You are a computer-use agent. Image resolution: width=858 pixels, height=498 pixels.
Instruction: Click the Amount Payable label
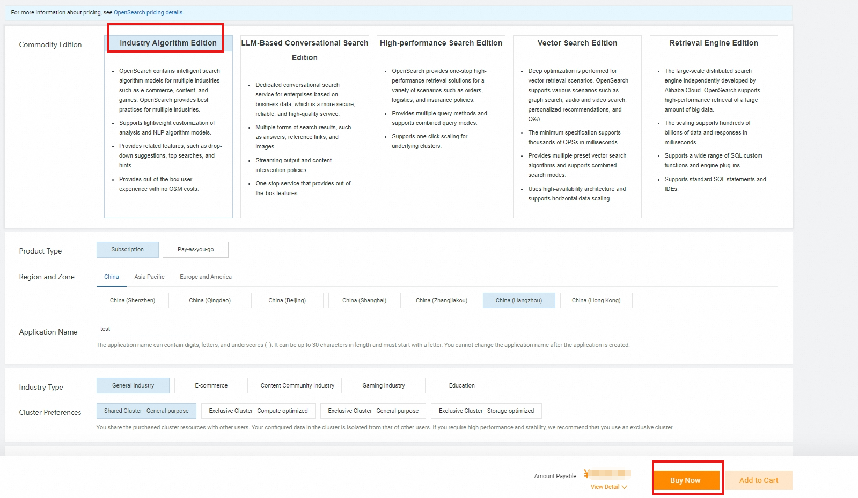(555, 476)
